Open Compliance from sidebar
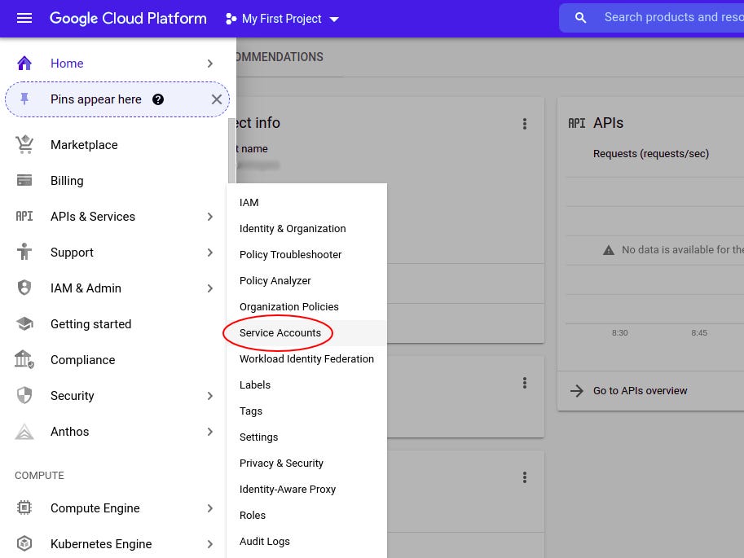The height and width of the screenshot is (558, 744). 82,360
